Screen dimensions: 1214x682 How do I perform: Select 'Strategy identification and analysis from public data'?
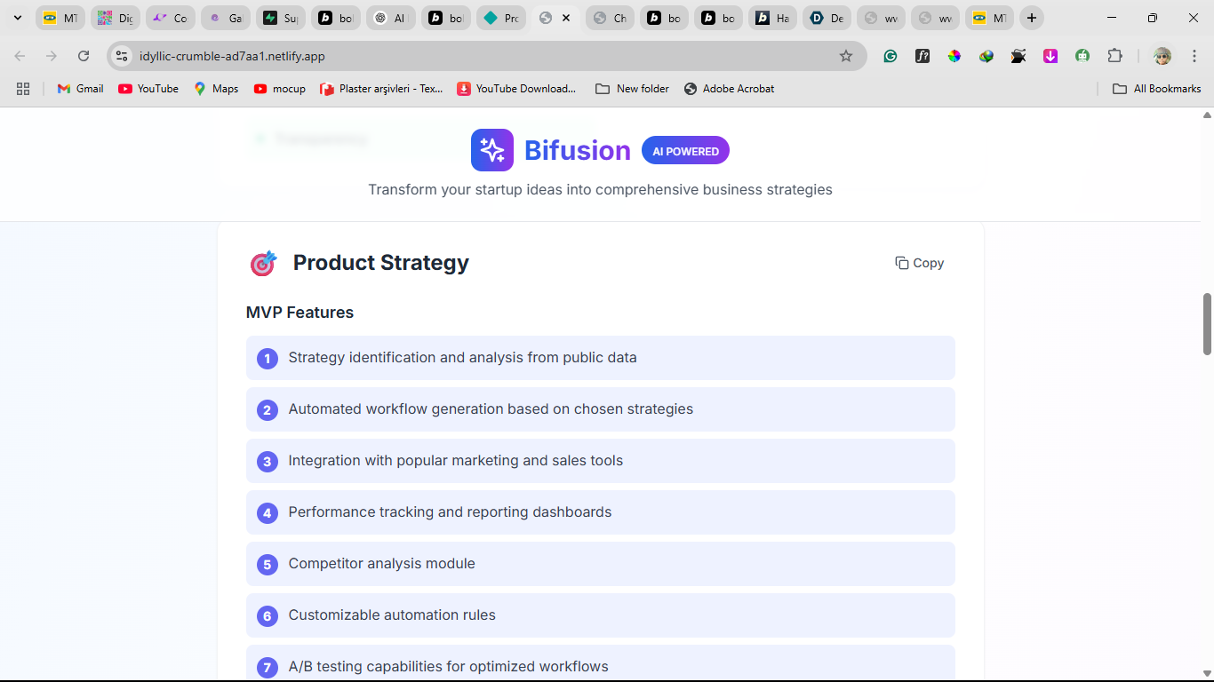462,358
